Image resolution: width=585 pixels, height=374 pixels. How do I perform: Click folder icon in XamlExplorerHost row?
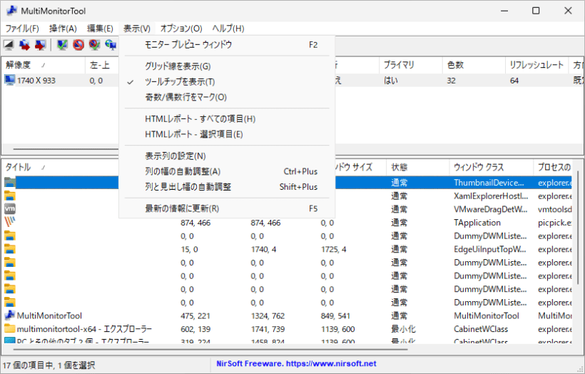10,196
